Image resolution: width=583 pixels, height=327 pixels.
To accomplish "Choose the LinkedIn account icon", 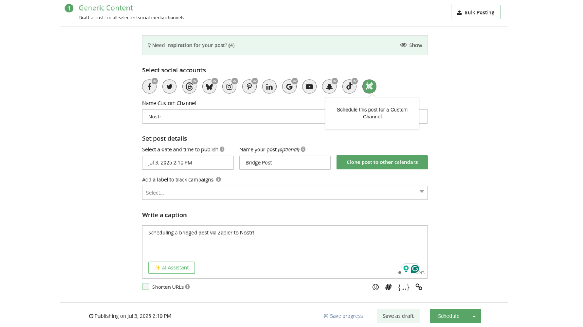I will (269, 87).
